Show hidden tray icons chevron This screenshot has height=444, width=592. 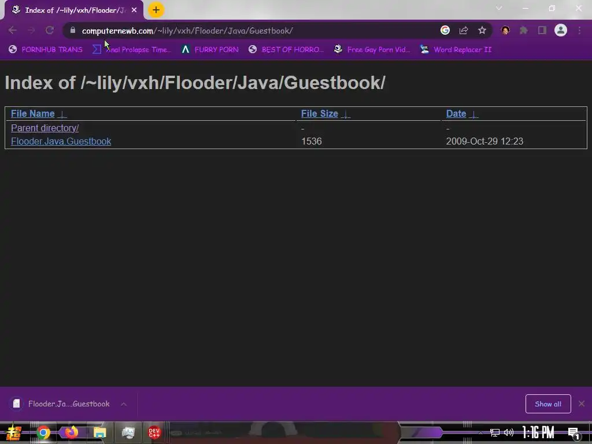(480, 432)
